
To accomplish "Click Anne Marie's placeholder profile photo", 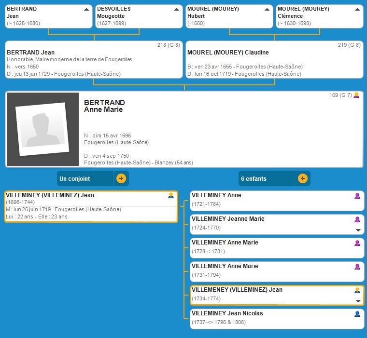I will 42,129.
